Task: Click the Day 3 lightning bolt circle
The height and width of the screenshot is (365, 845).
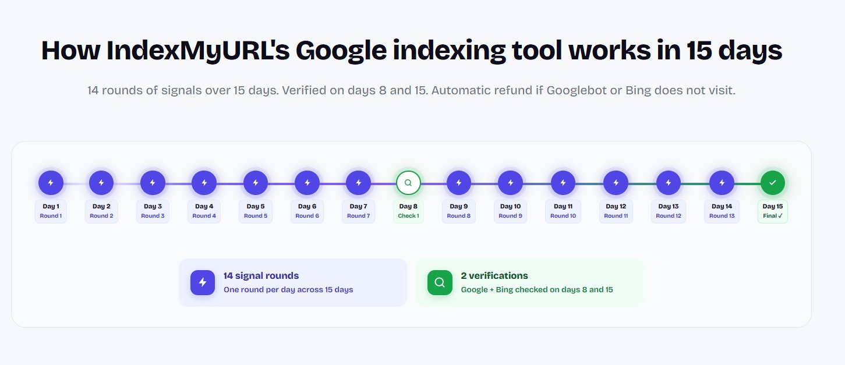Action: tap(153, 183)
